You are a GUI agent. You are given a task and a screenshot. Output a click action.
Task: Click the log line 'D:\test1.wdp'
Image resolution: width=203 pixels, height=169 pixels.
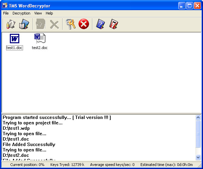pyautogui.click(x=16, y=128)
